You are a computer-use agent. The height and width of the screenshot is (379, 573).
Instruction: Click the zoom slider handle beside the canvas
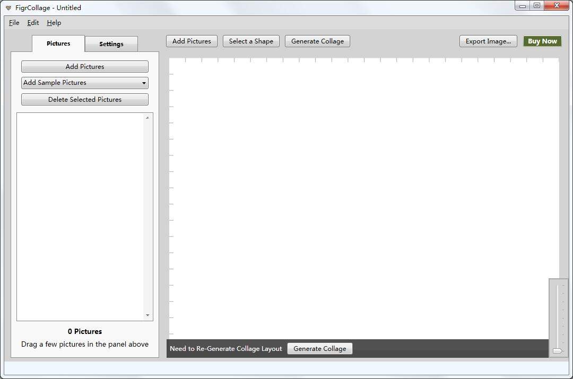(x=557, y=350)
